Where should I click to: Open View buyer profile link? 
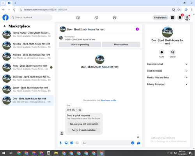[x=108, y=100]
